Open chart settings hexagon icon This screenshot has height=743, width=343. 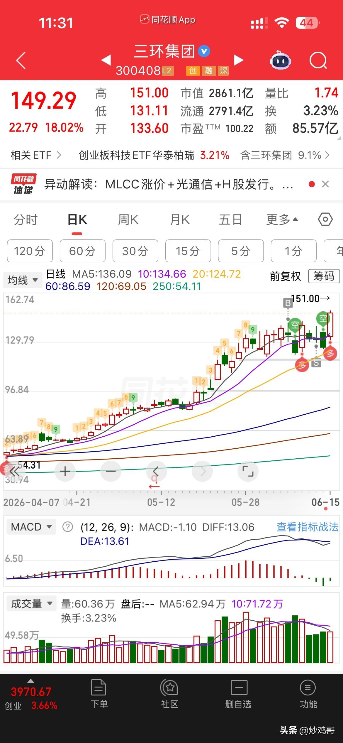325,219
